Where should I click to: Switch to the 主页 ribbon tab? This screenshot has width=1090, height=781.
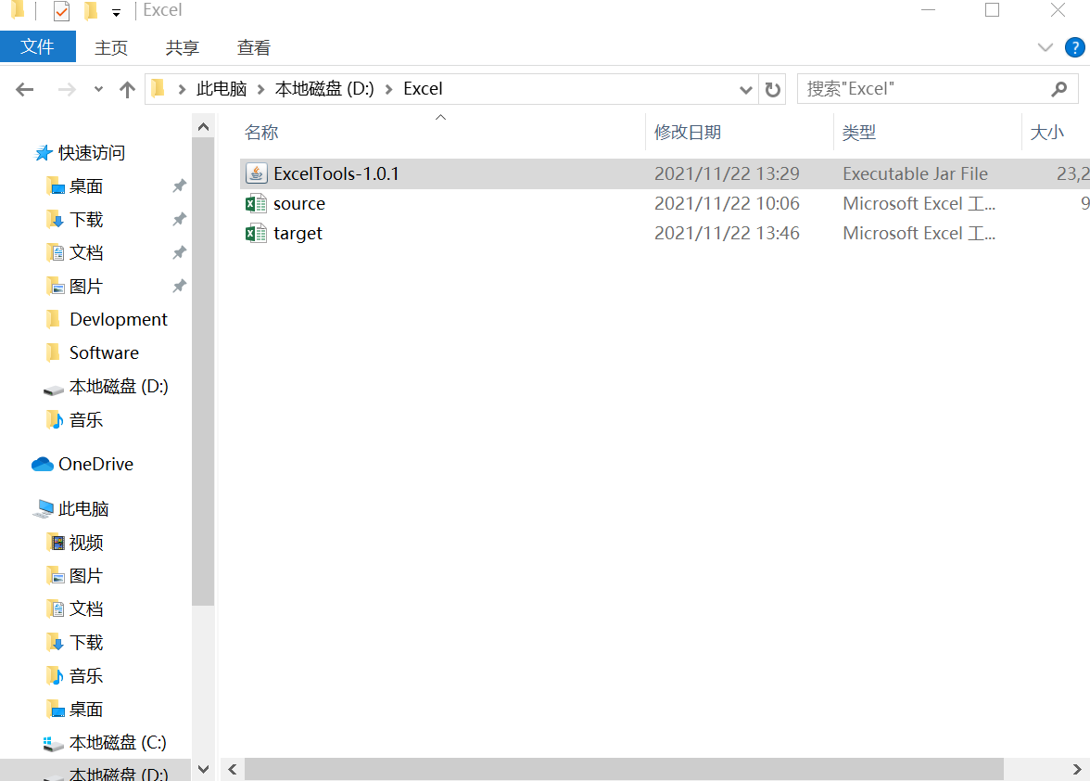click(111, 47)
